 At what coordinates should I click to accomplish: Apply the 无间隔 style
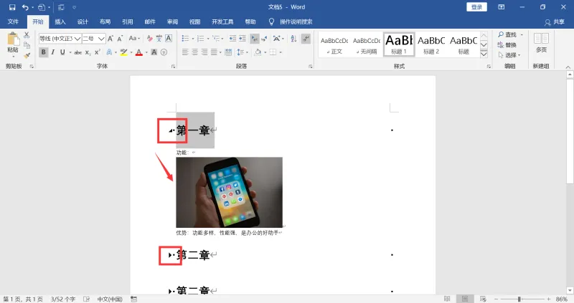tap(367, 44)
